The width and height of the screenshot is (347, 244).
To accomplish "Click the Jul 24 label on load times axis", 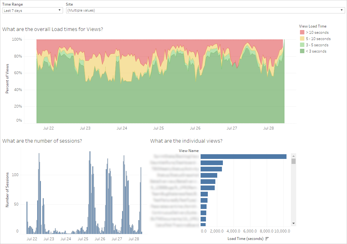I will tap(122, 128).
